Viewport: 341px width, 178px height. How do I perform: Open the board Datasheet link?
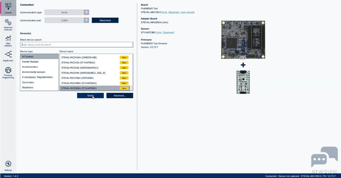[174, 12]
